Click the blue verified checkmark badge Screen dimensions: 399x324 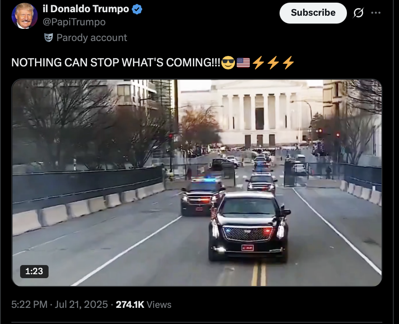(137, 9)
